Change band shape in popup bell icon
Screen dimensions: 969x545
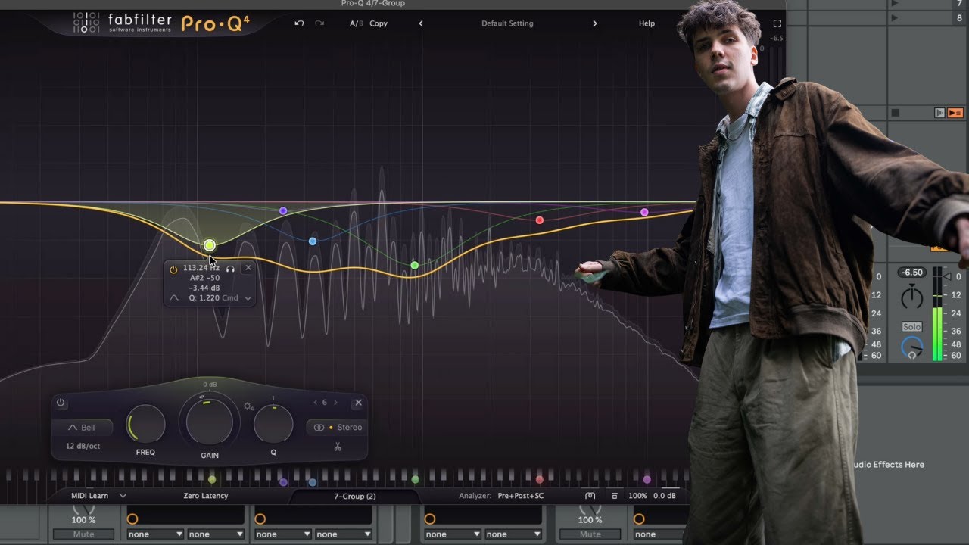174,298
